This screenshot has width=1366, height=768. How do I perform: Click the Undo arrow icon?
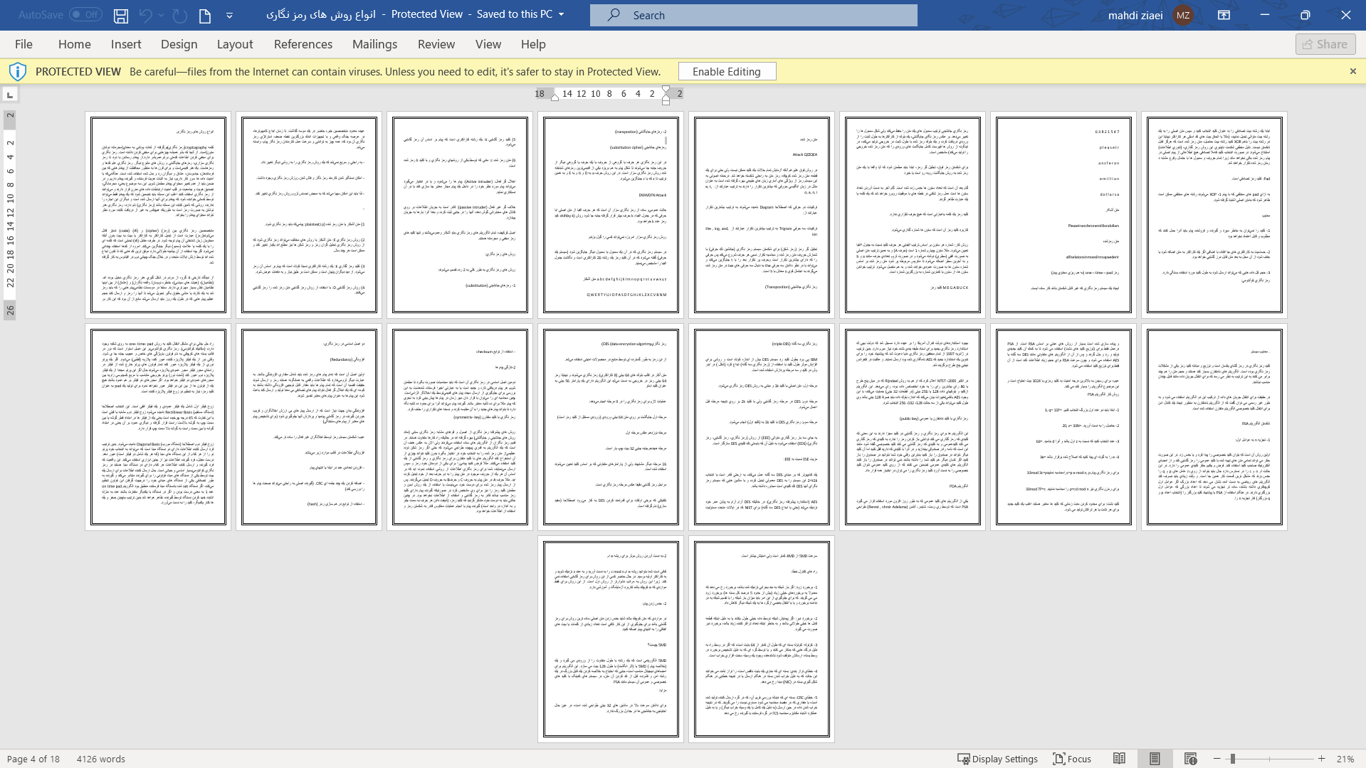[145, 15]
